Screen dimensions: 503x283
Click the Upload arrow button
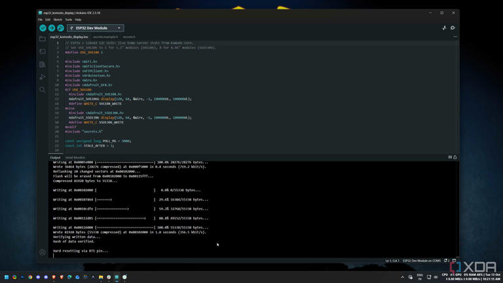click(52, 28)
